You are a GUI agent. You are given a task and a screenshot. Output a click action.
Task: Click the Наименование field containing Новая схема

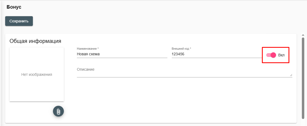coord(122,54)
